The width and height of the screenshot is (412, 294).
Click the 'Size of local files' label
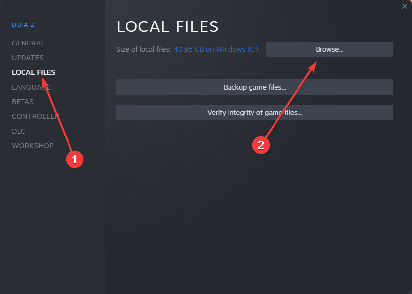[143, 49]
